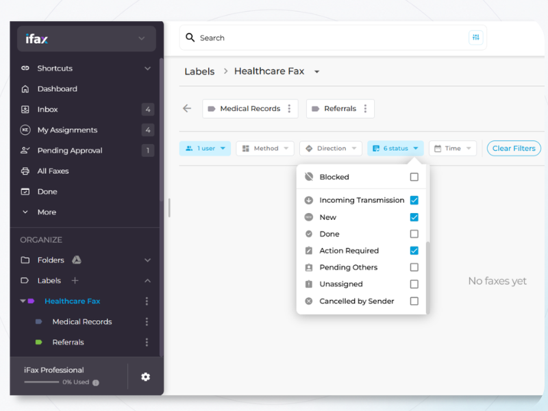Click the Dashboard home icon
Viewport: 548px width, 411px height.
tap(25, 89)
